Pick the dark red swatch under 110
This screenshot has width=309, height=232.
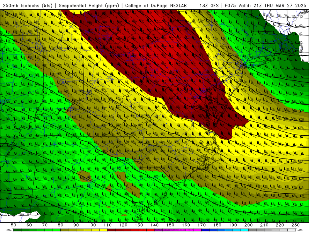111,230
